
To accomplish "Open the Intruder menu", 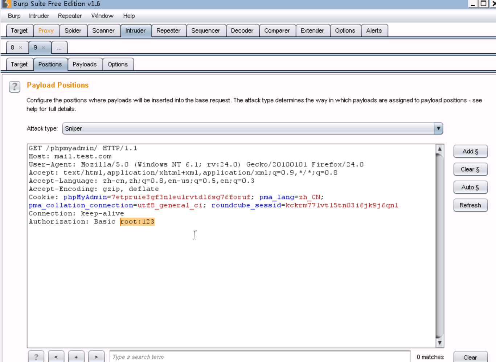I will coord(39,16).
